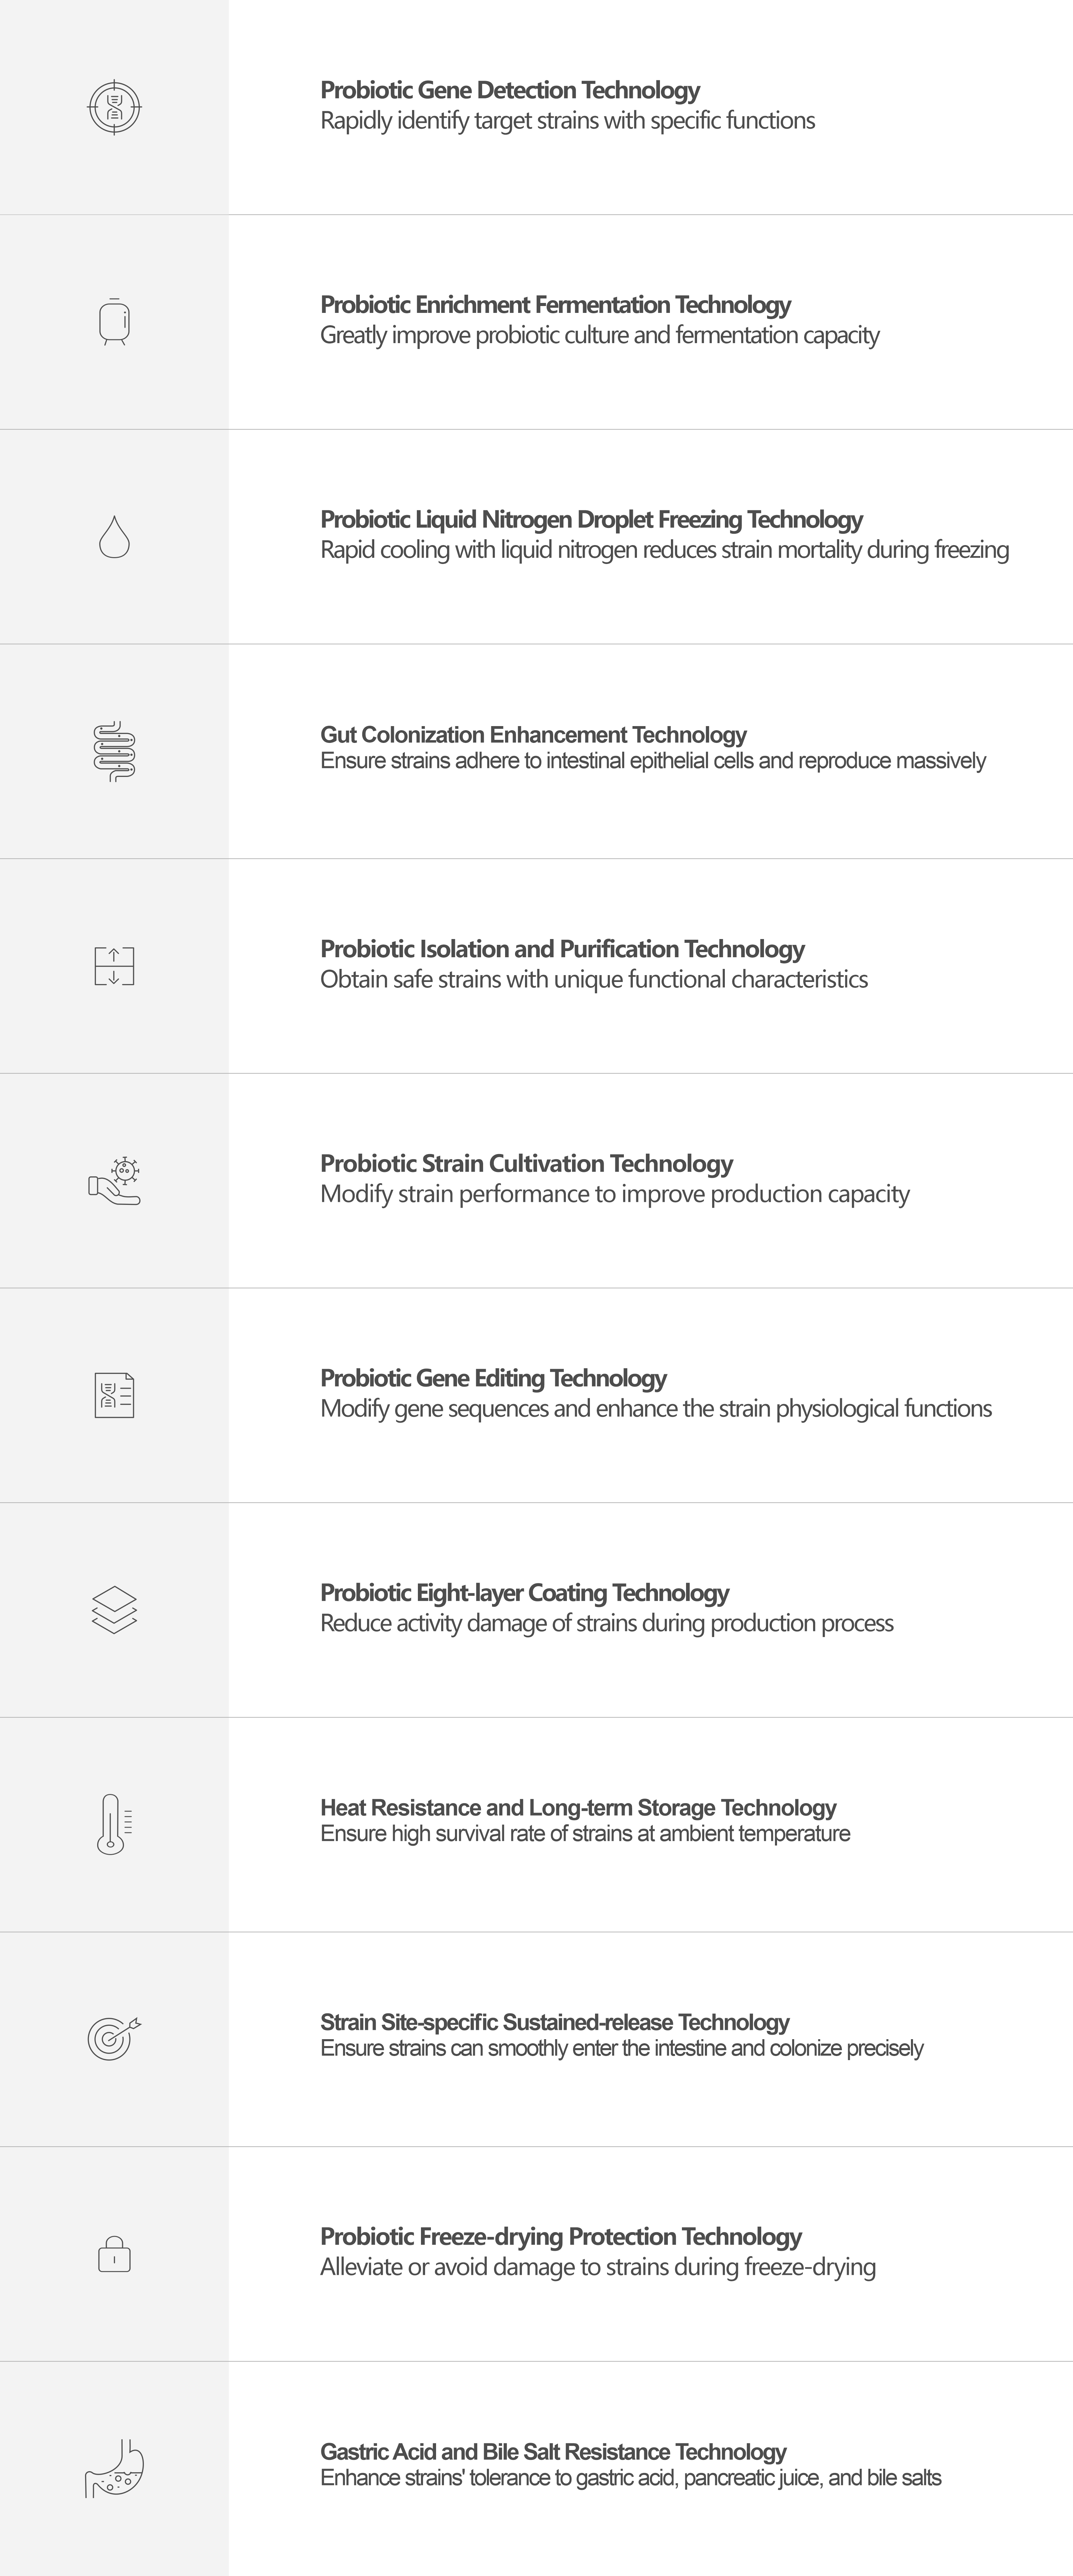Click the padlock freeze-drying protection icon
This screenshot has height=2576, width=1073.
[x=114, y=2254]
